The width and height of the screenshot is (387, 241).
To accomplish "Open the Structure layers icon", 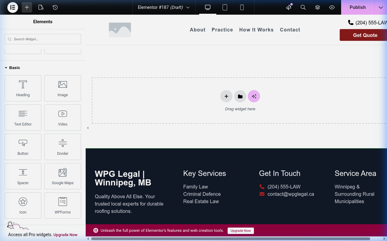I will 318,7.
